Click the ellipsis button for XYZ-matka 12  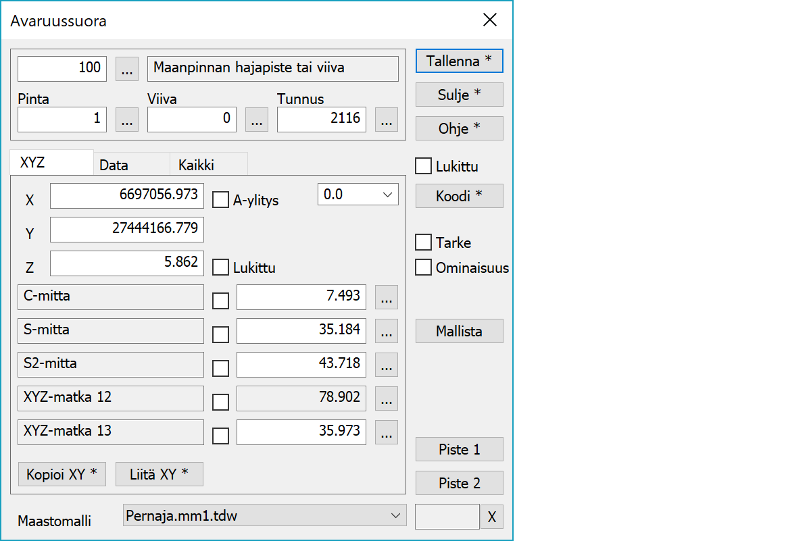pos(386,398)
